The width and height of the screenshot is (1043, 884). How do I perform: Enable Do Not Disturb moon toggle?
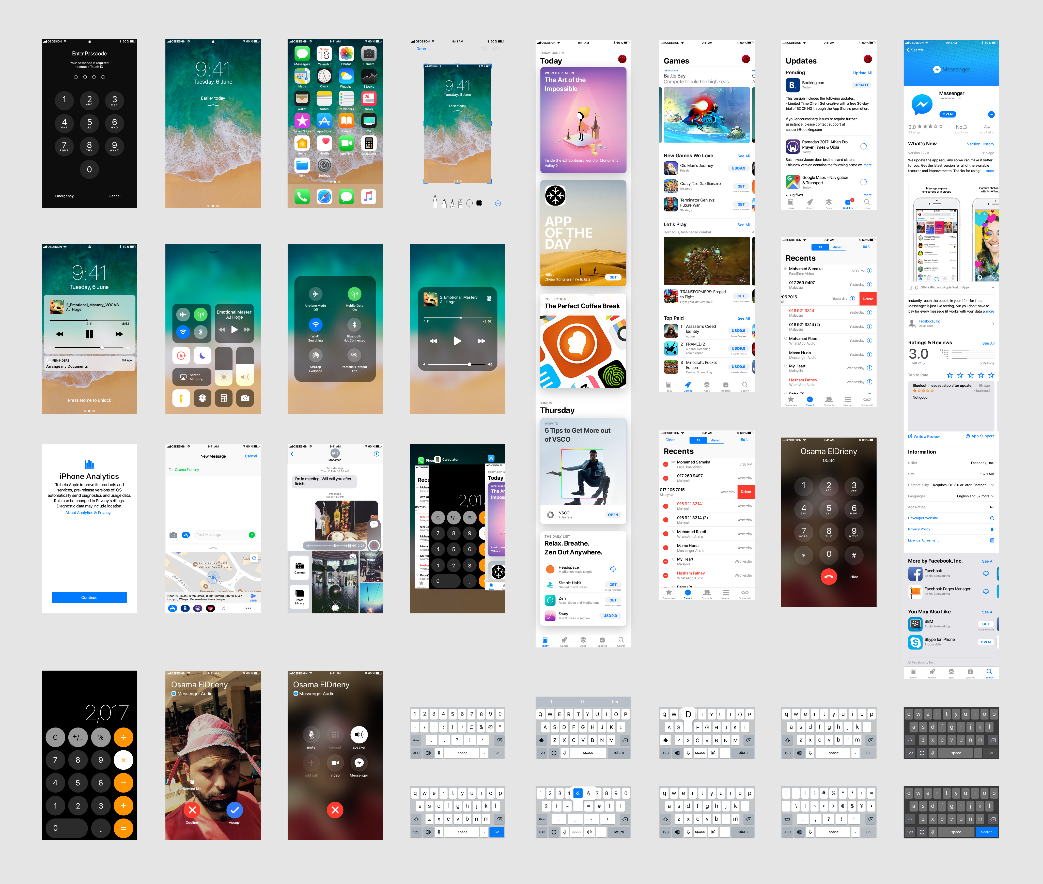[203, 355]
